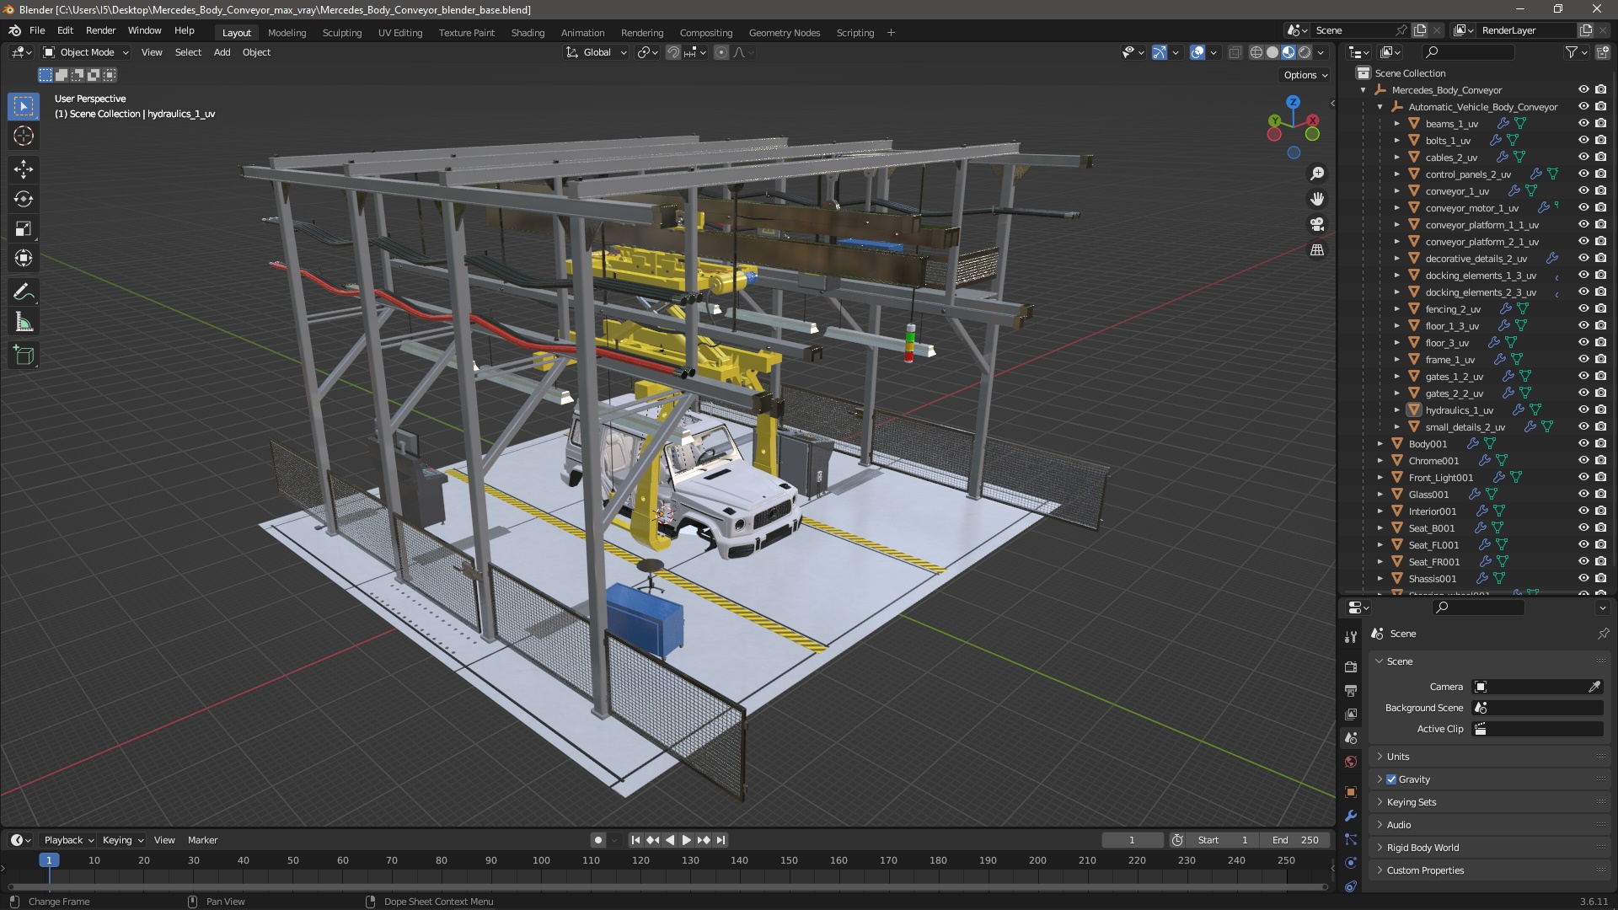Open the Tool properties tab icon
This screenshot has width=1618, height=910.
click(1351, 636)
